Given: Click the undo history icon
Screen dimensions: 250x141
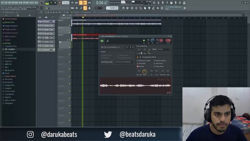Looking at the screenshot, I should click(x=154, y=3).
